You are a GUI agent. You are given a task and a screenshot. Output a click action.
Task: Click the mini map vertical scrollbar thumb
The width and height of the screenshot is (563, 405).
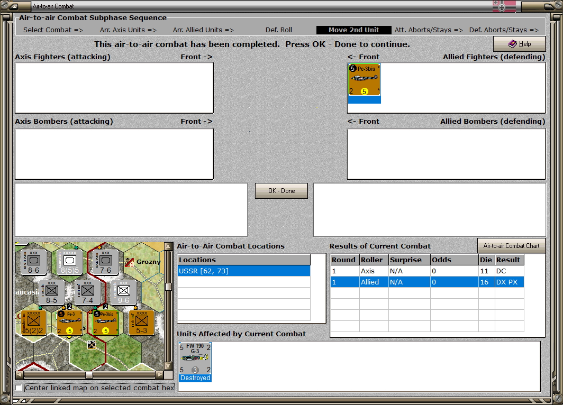pos(168,287)
